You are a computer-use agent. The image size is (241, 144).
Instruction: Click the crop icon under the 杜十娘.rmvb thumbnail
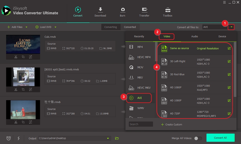(23, 122)
